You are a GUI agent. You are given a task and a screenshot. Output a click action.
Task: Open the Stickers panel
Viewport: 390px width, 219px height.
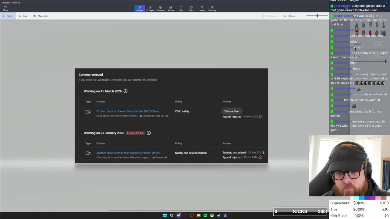171,9
